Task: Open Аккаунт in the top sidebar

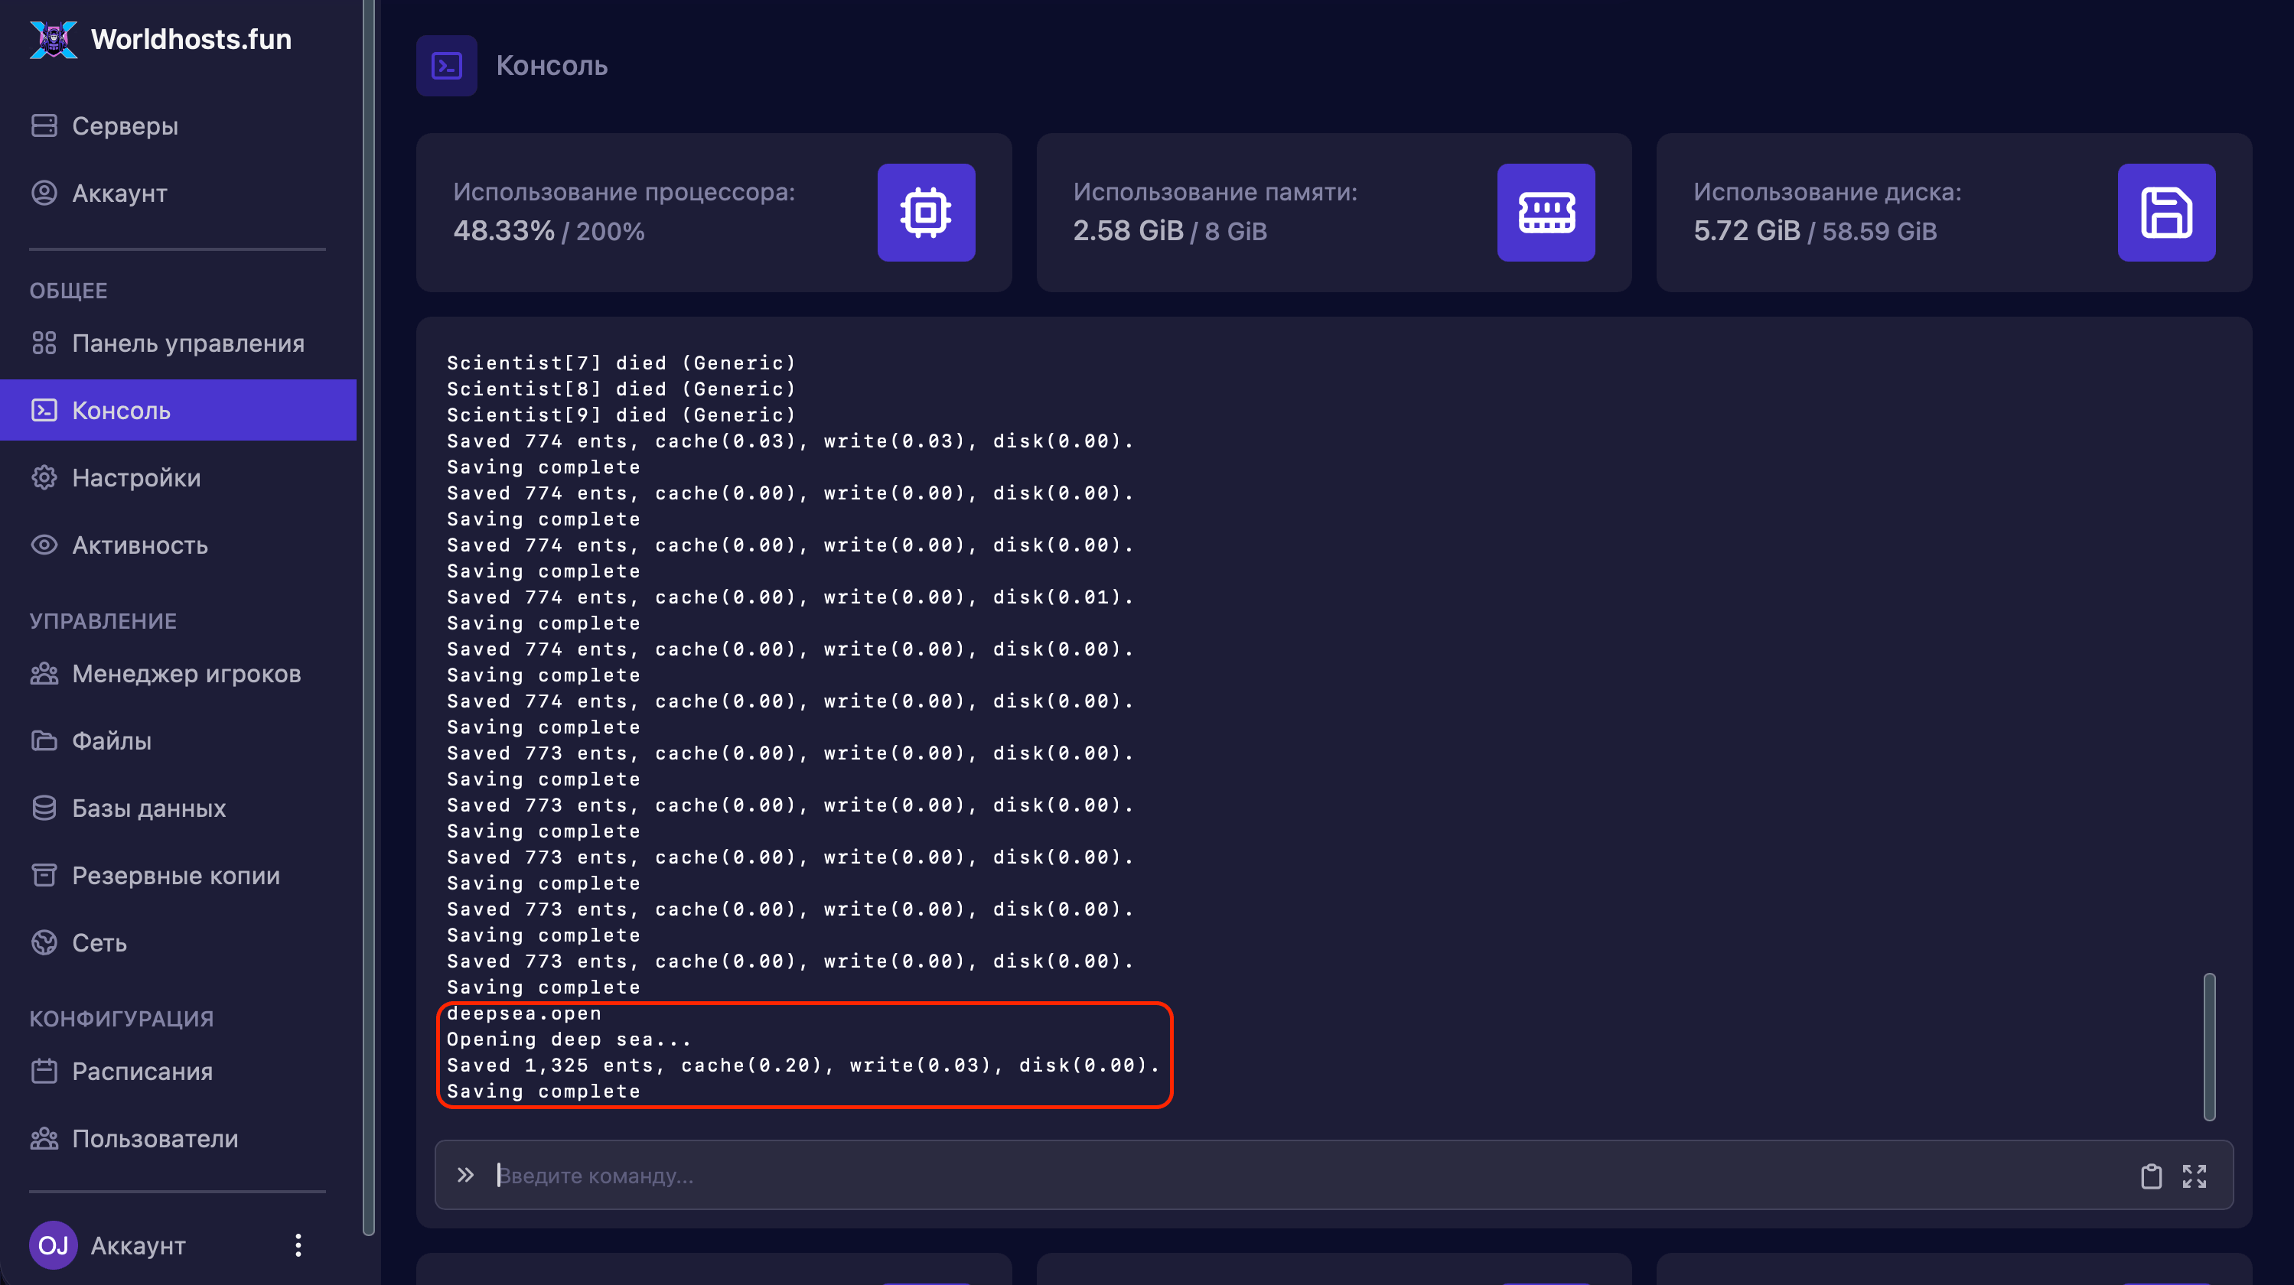Action: 178,193
